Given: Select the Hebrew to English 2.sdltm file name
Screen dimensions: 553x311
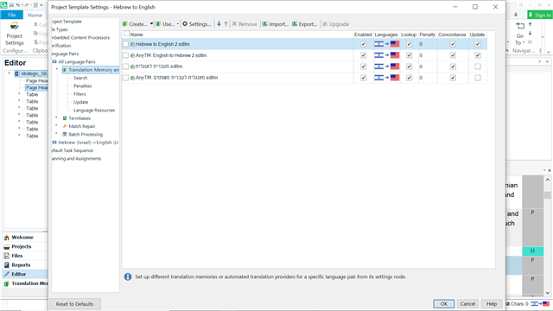Looking at the screenshot, I should click(162, 44).
